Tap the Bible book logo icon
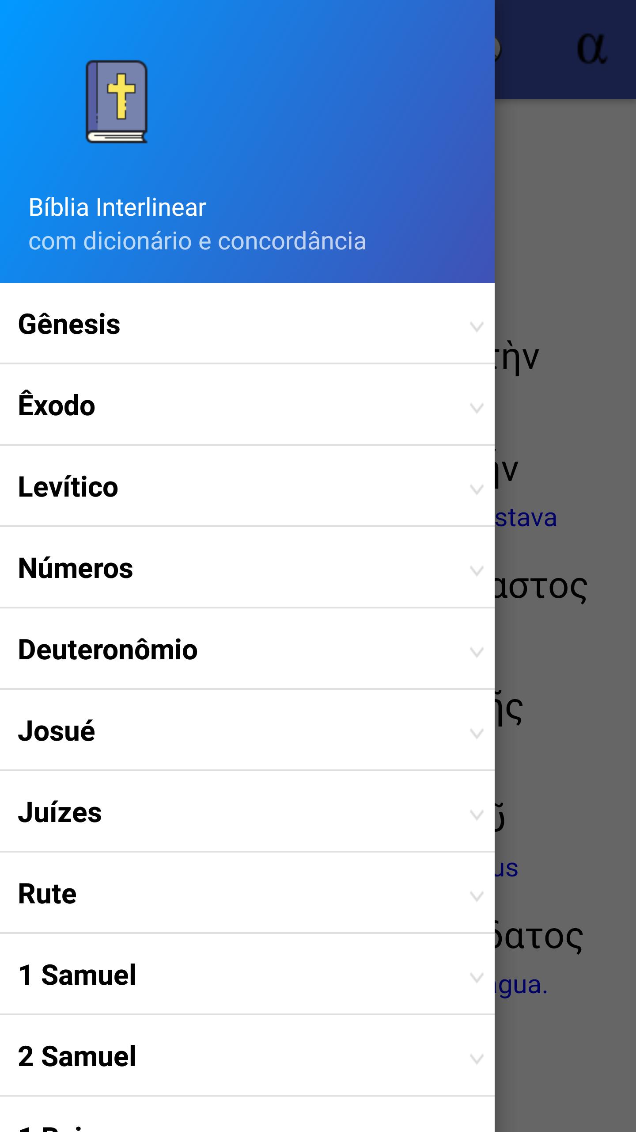This screenshot has width=636, height=1132. coord(117,102)
